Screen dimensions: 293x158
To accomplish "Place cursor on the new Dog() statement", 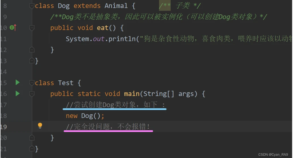I will coord(85,116).
